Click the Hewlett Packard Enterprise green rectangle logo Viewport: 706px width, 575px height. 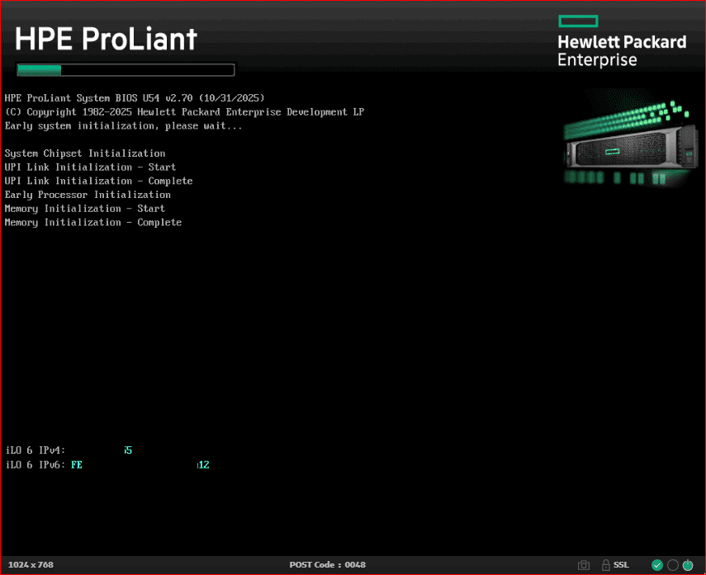point(578,21)
